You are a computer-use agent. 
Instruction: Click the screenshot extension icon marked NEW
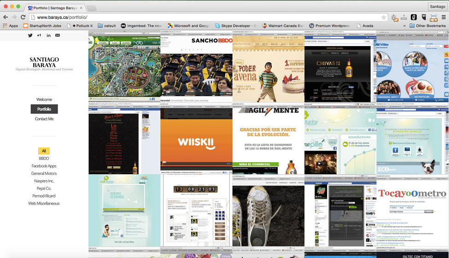[433, 18]
